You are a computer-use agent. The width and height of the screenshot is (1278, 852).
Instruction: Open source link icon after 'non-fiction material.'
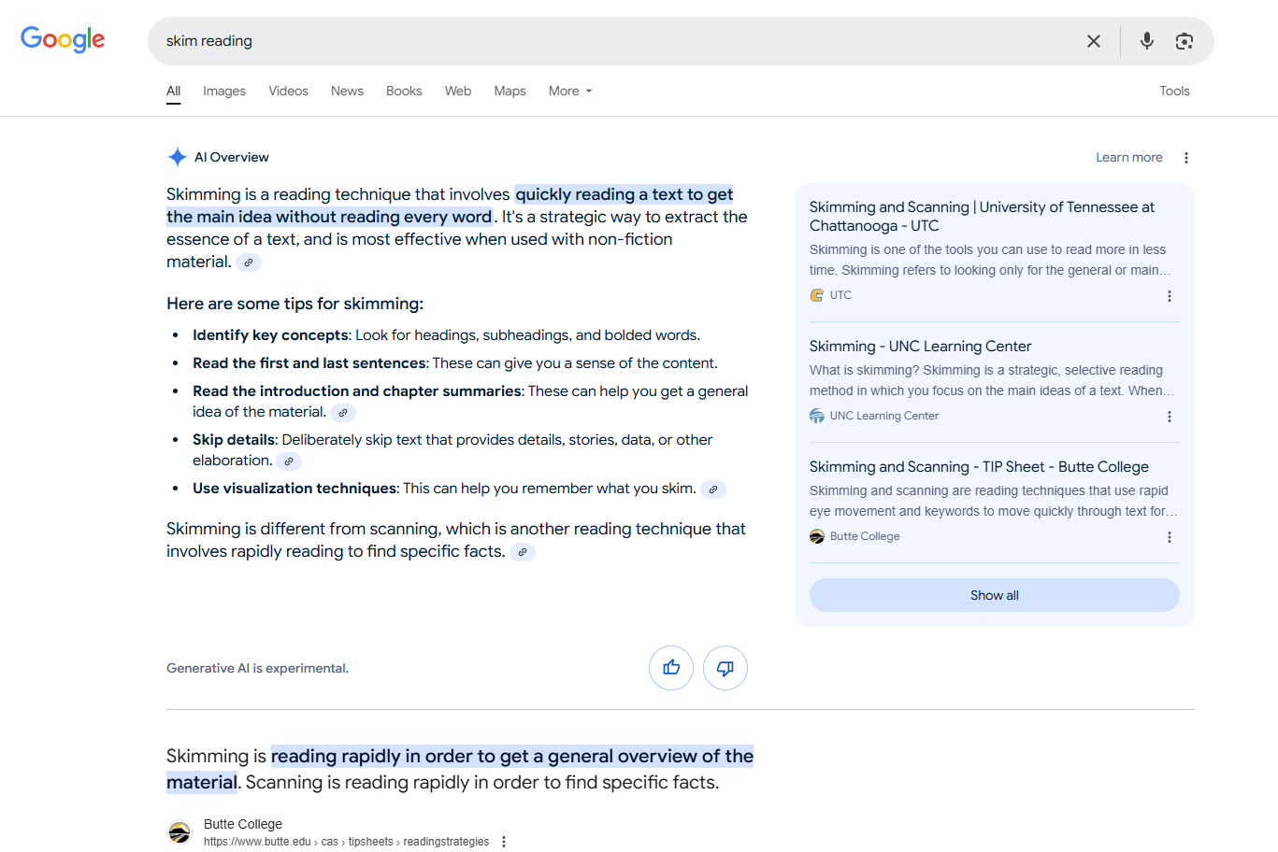point(249,263)
